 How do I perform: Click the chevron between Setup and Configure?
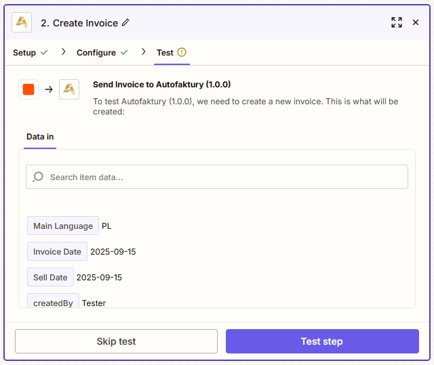[63, 51]
